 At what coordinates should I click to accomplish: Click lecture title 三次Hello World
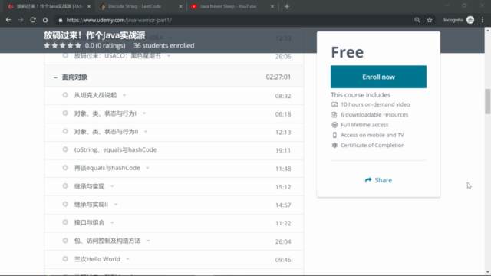click(97, 259)
